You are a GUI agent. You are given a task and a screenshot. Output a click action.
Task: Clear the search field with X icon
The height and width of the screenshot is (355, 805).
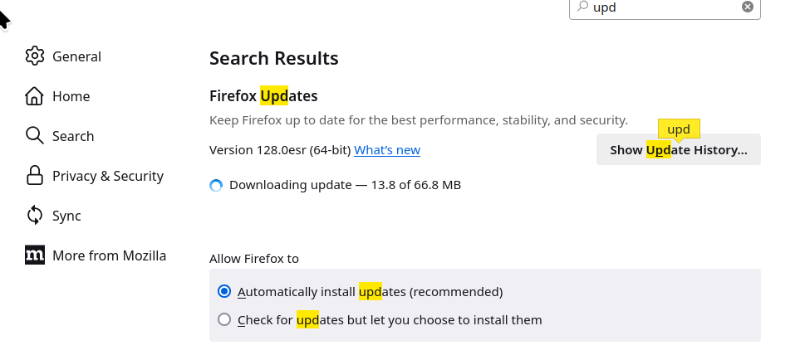748,7
